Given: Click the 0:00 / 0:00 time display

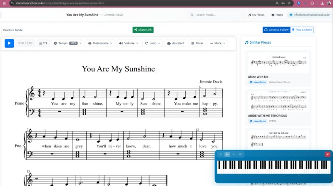Looking at the screenshot, I should (25, 43).
